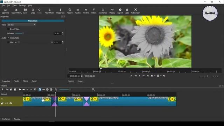The width and height of the screenshot is (224, 126).
Task: Select the Mix audio radio button
Action: pos(8,42)
